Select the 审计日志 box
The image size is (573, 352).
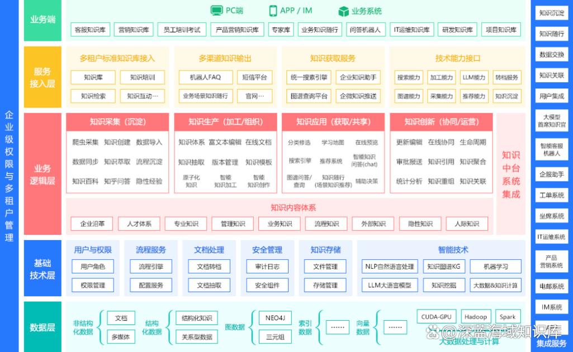coord(267,267)
